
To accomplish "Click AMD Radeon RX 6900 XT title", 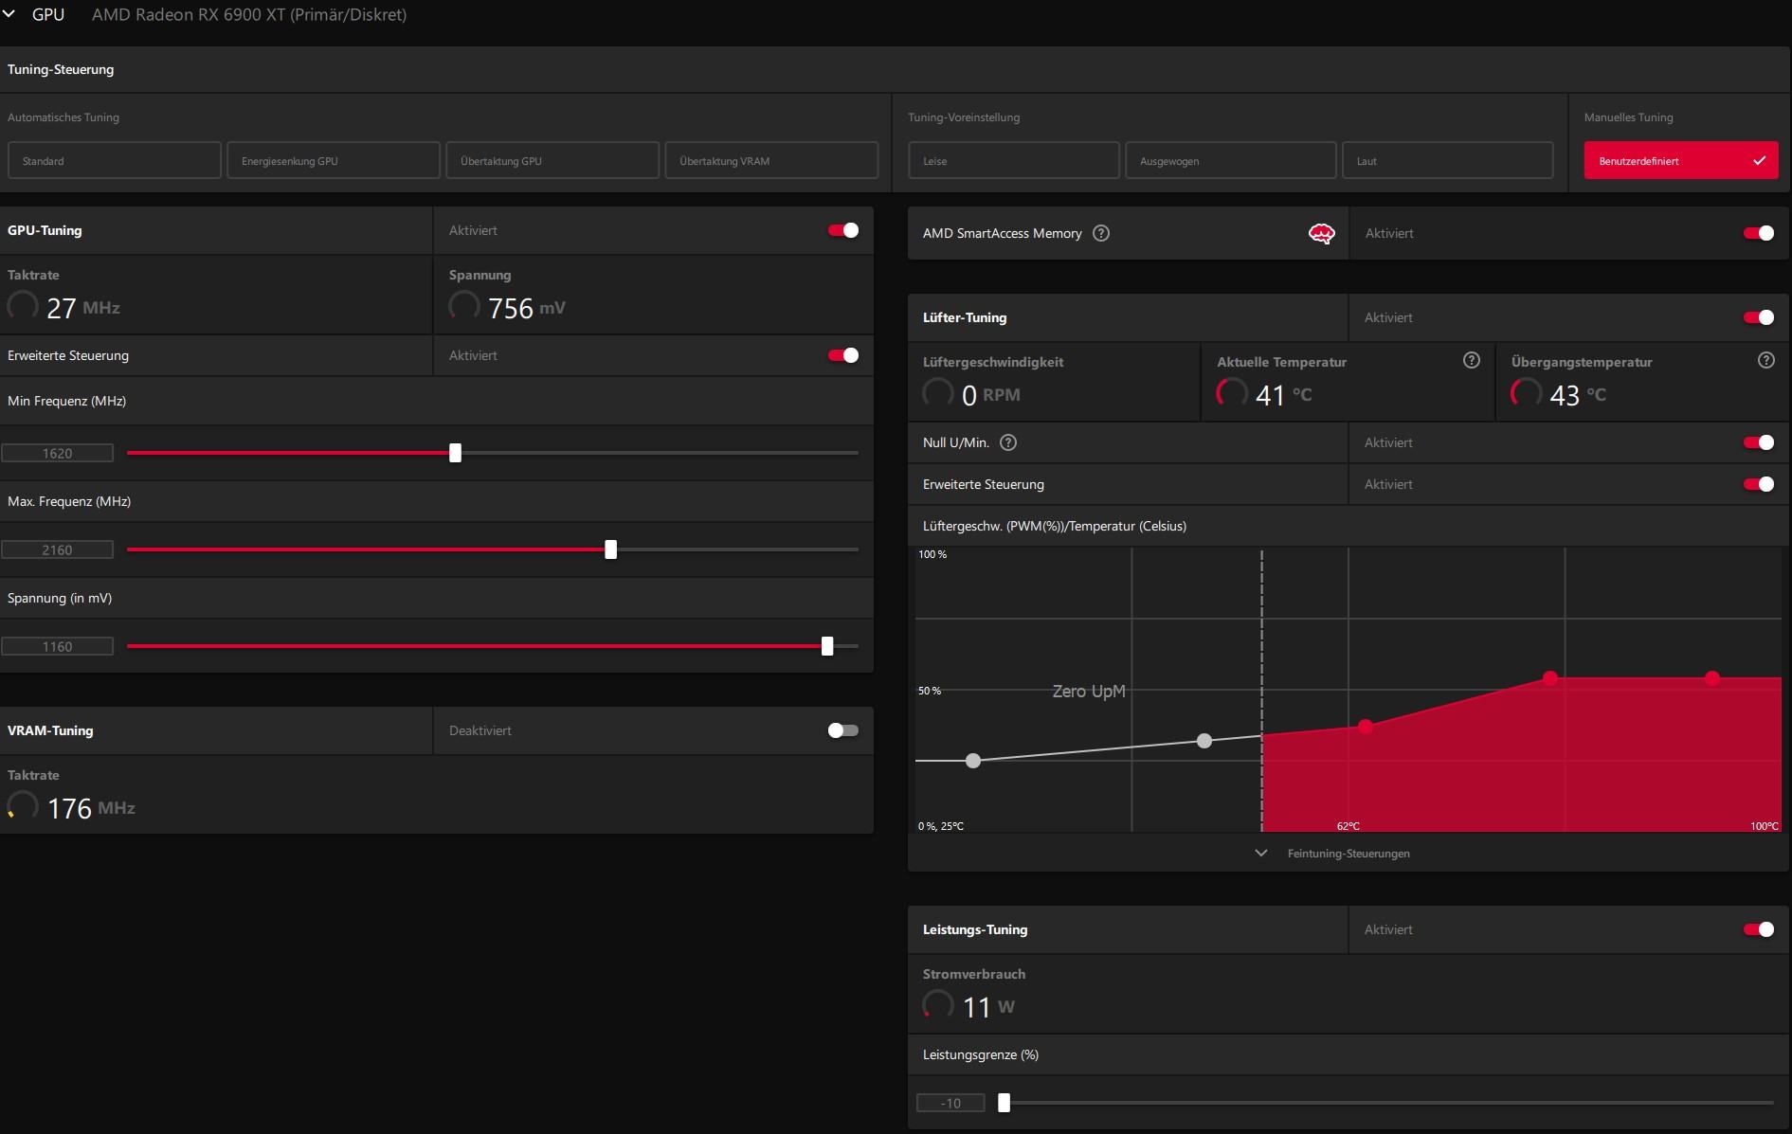I will (x=249, y=14).
